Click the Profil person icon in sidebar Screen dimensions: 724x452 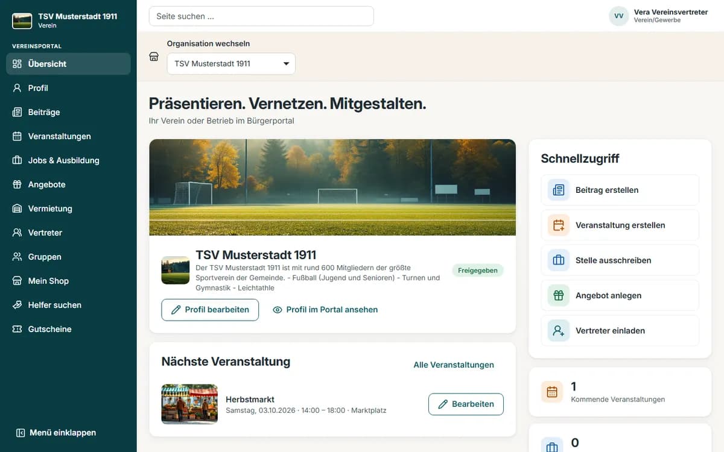(17, 88)
